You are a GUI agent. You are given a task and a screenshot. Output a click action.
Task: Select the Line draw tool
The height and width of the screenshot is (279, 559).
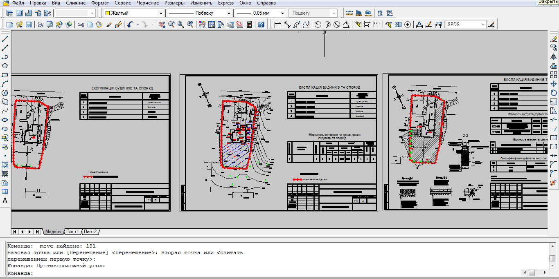click(x=5, y=39)
